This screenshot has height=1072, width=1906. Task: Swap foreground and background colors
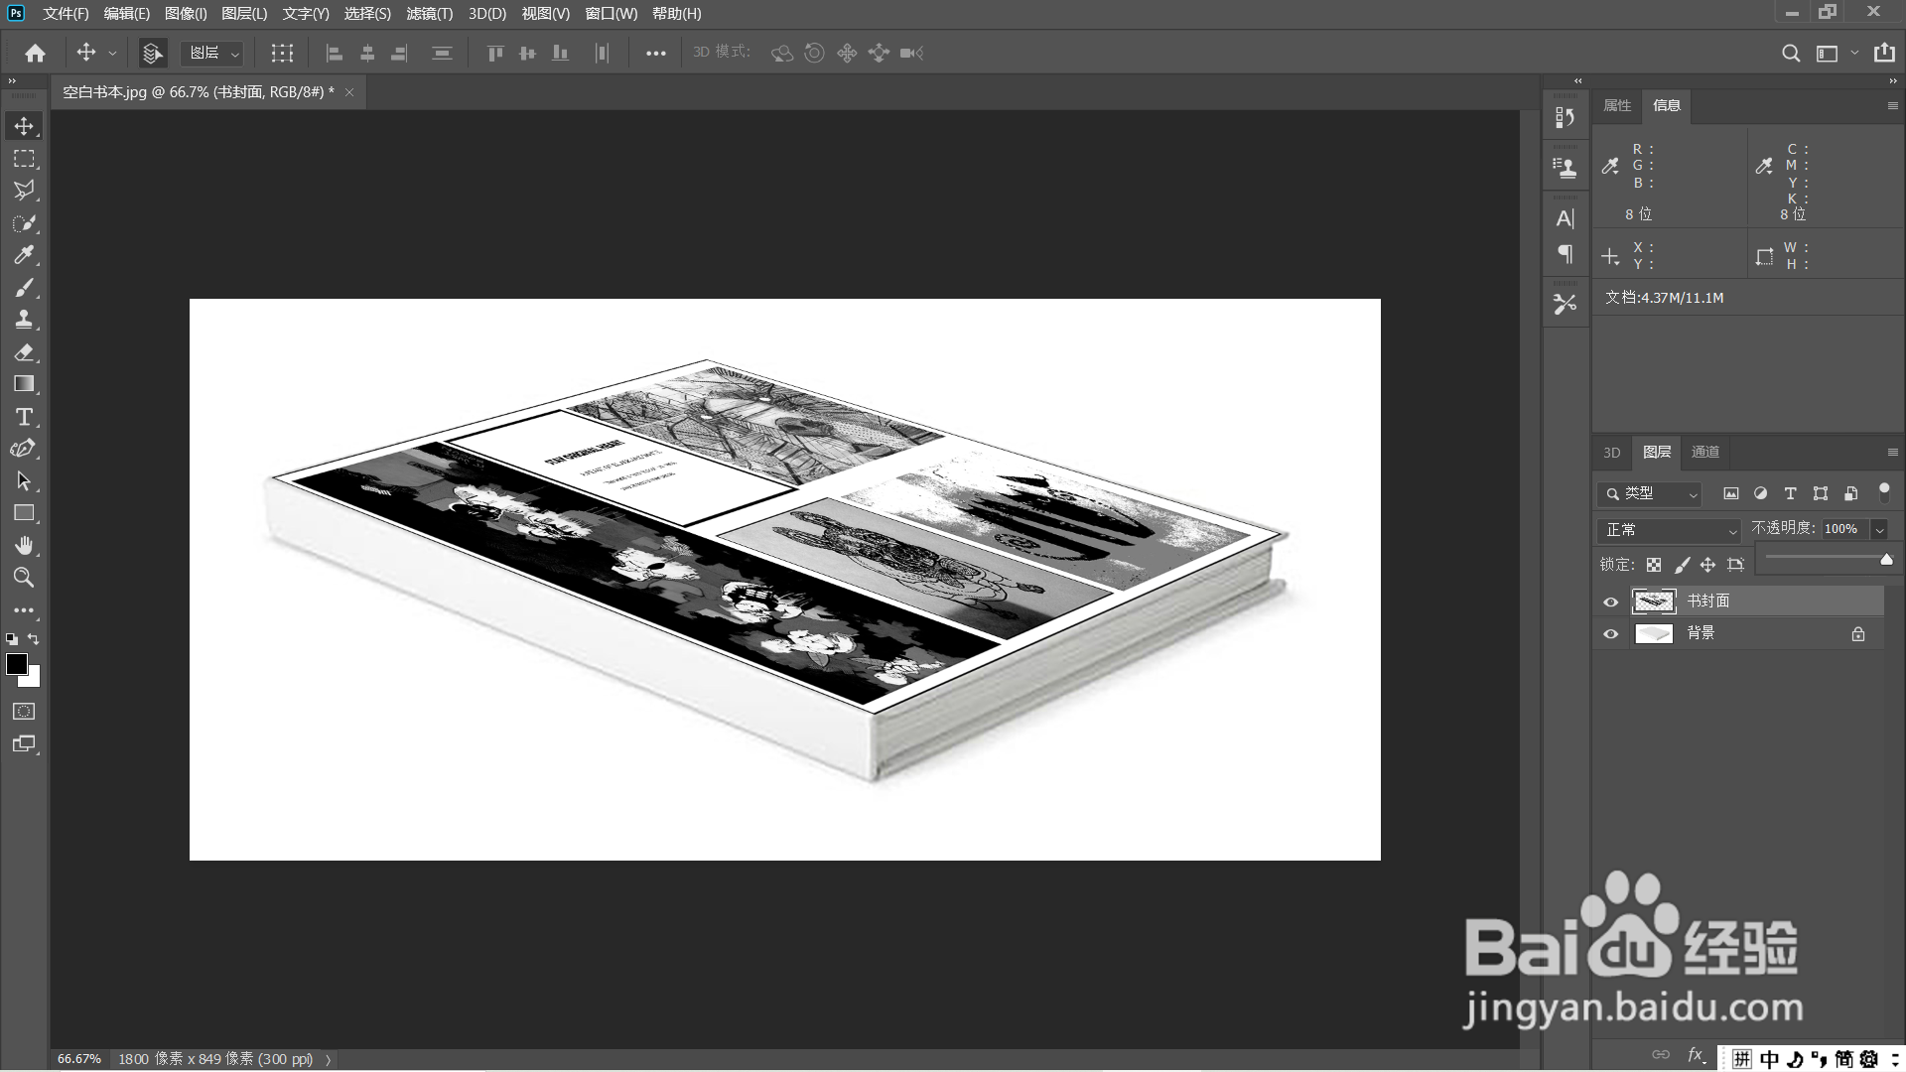pyautogui.click(x=34, y=639)
